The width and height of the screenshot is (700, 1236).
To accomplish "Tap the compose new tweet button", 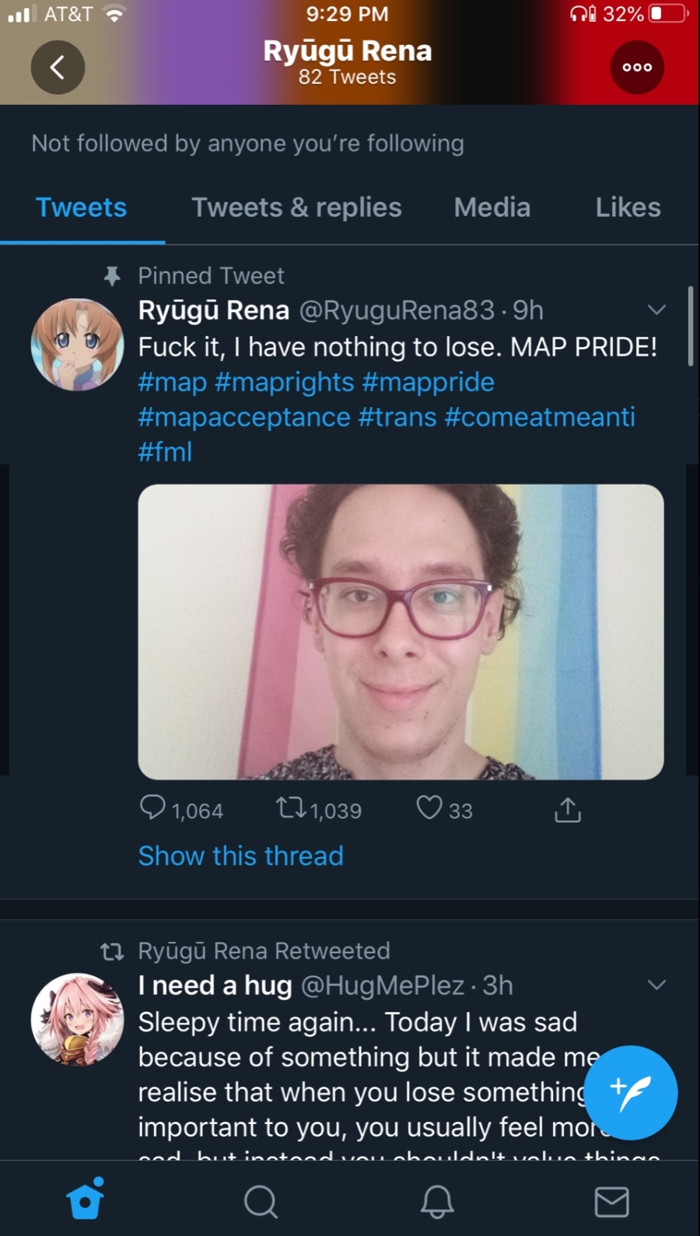I will (631, 1092).
